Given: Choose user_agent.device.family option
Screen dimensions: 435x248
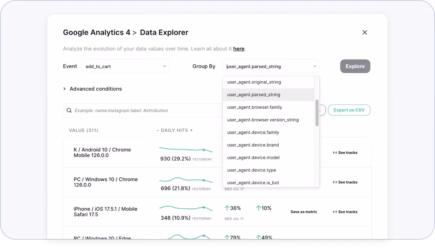Looking at the screenshot, I should coord(268,133).
